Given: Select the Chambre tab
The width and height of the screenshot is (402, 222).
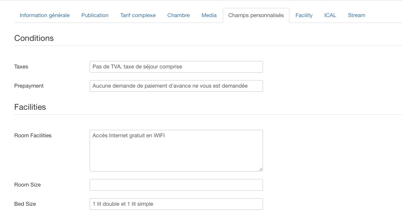Looking at the screenshot, I should click(x=178, y=15).
